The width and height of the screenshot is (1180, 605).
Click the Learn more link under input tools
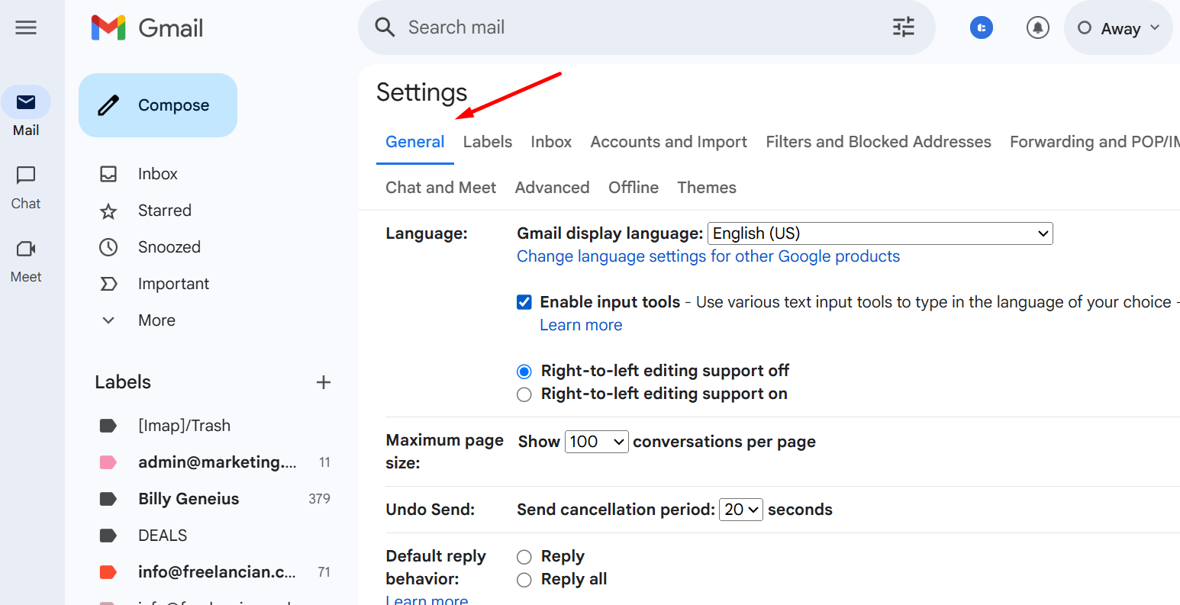pos(581,324)
